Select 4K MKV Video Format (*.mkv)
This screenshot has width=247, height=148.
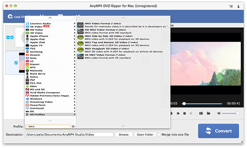(123, 56)
